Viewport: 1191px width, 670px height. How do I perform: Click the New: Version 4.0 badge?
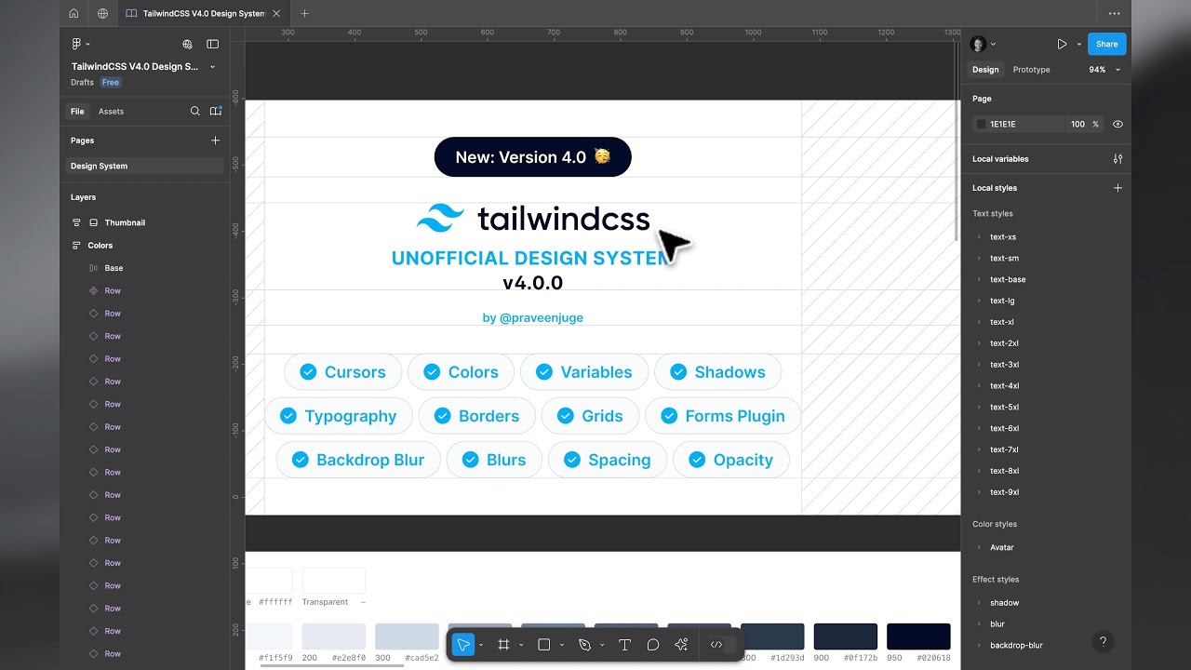(x=533, y=156)
